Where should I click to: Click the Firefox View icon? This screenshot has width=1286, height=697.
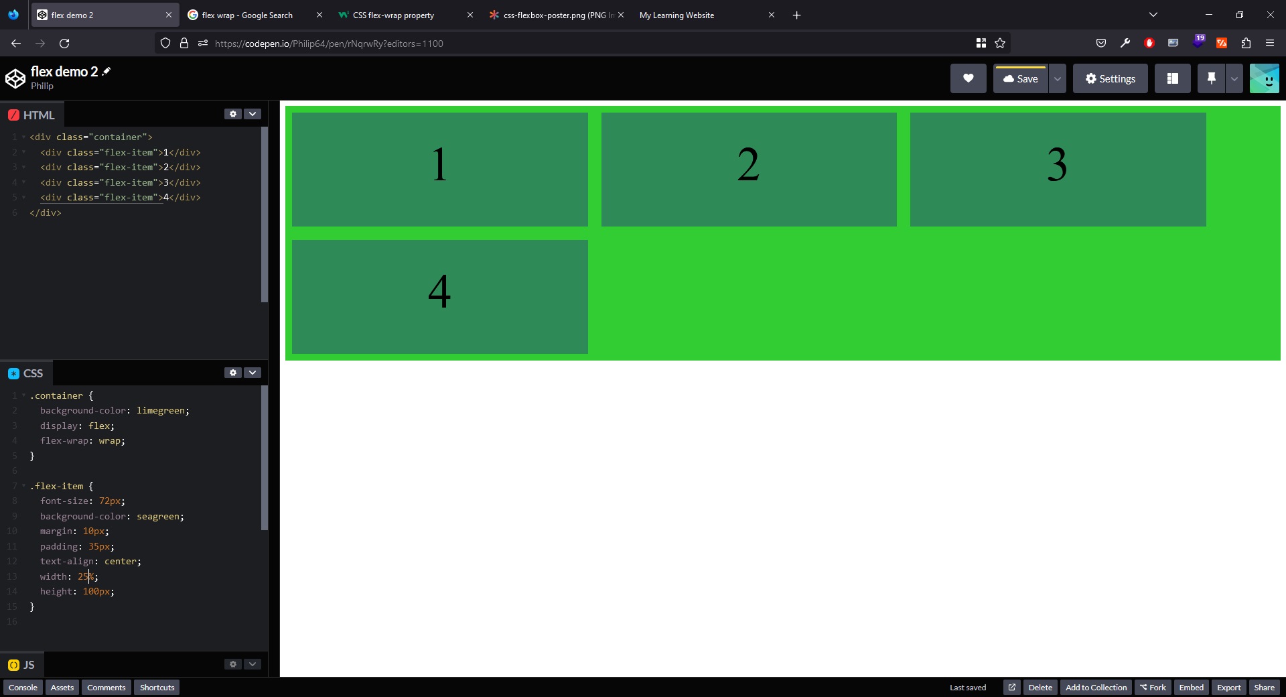13,14
